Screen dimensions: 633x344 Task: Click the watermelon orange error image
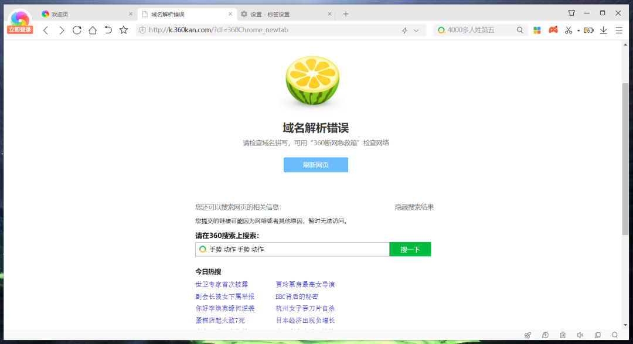tap(312, 81)
